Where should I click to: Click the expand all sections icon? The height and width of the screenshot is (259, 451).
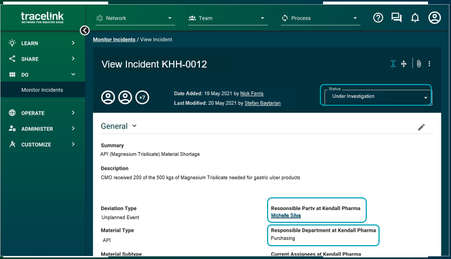393,64
